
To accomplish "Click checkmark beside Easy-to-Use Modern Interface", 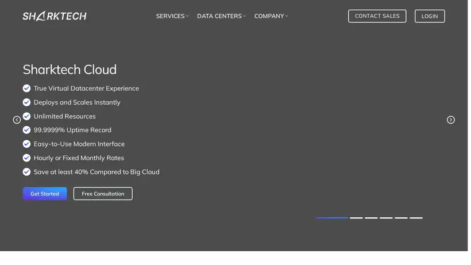I will (26, 144).
